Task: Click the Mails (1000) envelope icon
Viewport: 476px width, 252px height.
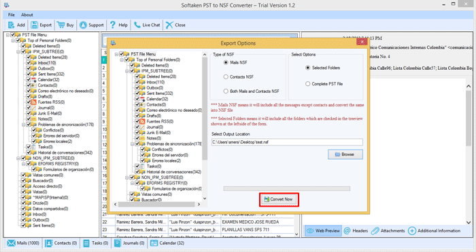Action: click(x=12, y=243)
